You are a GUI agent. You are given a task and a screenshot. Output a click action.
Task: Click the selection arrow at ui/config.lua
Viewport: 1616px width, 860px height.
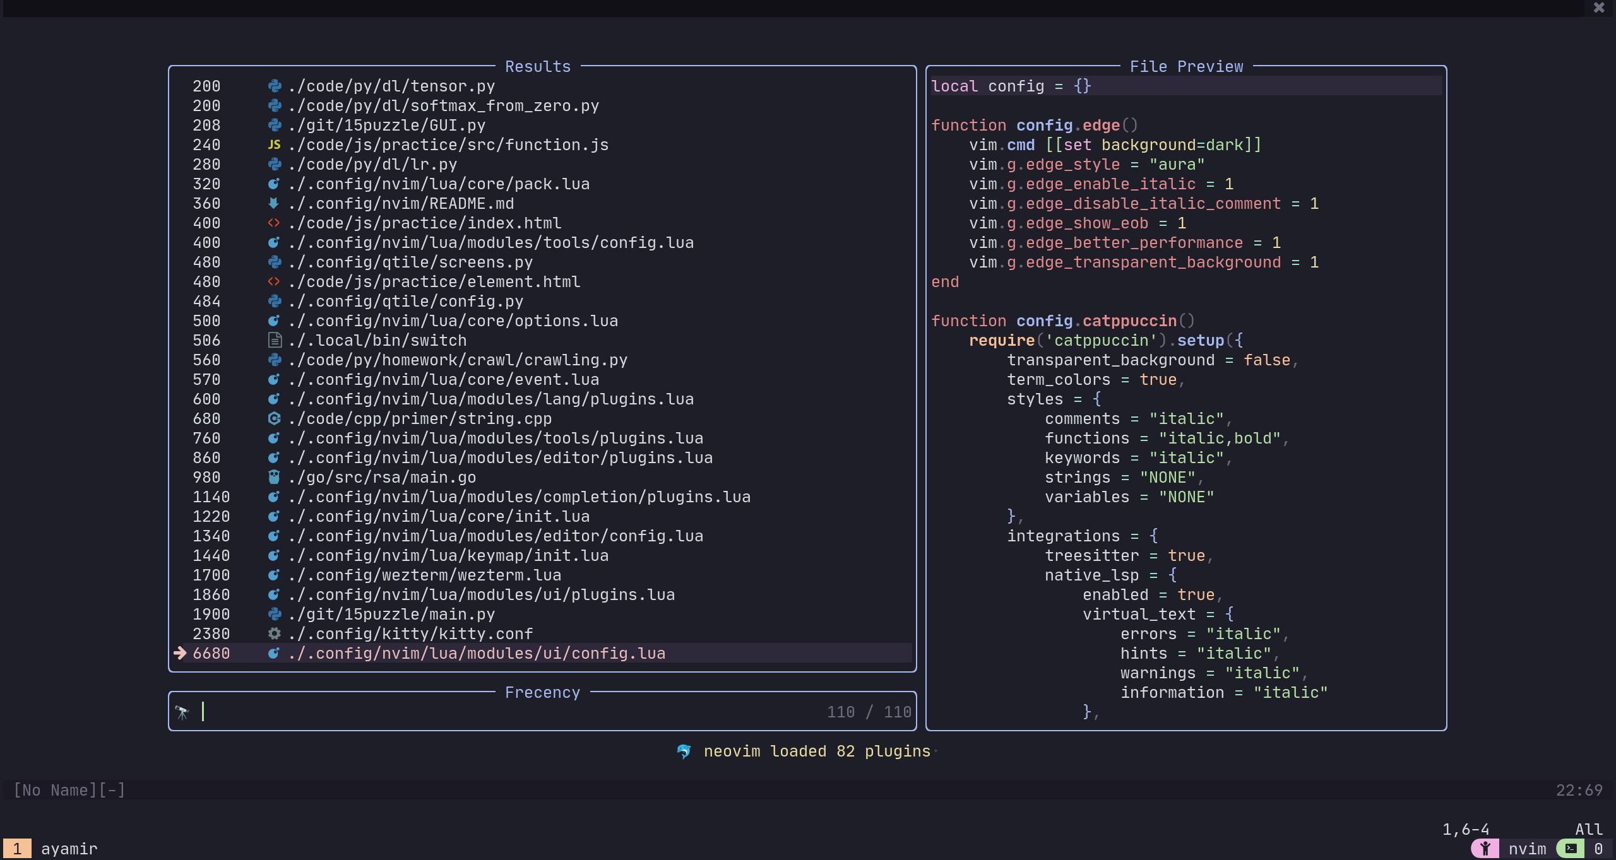click(180, 654)
